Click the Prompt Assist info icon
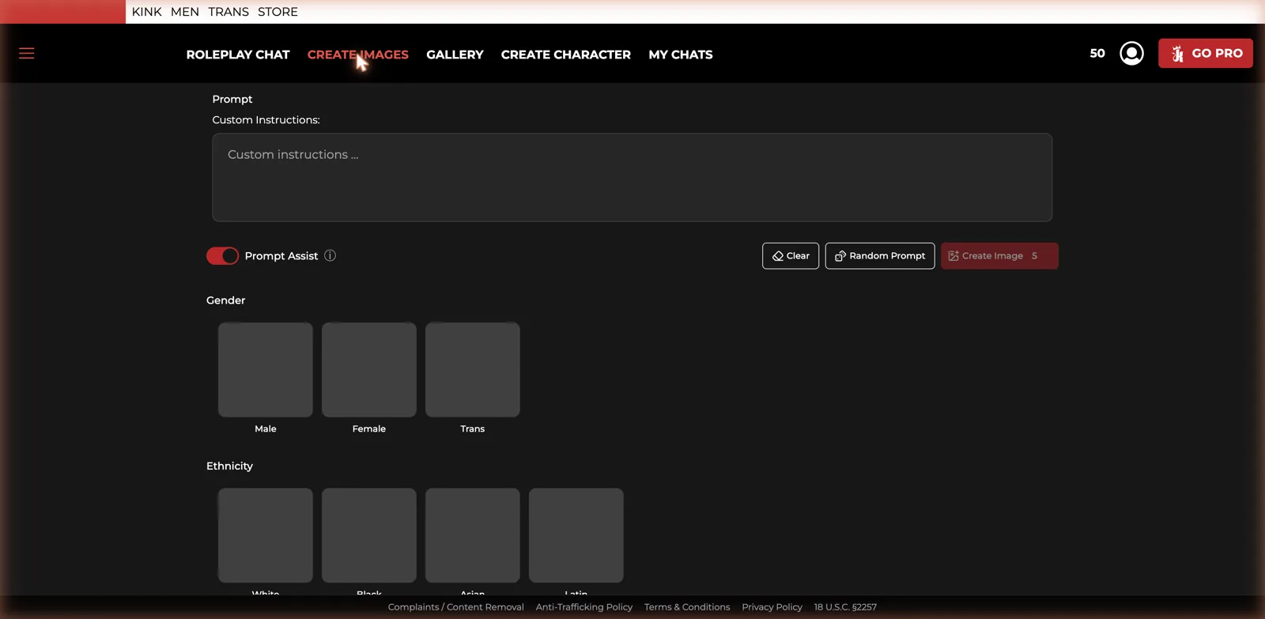Viewport: 1265px width, 619px height. (330, 255)
